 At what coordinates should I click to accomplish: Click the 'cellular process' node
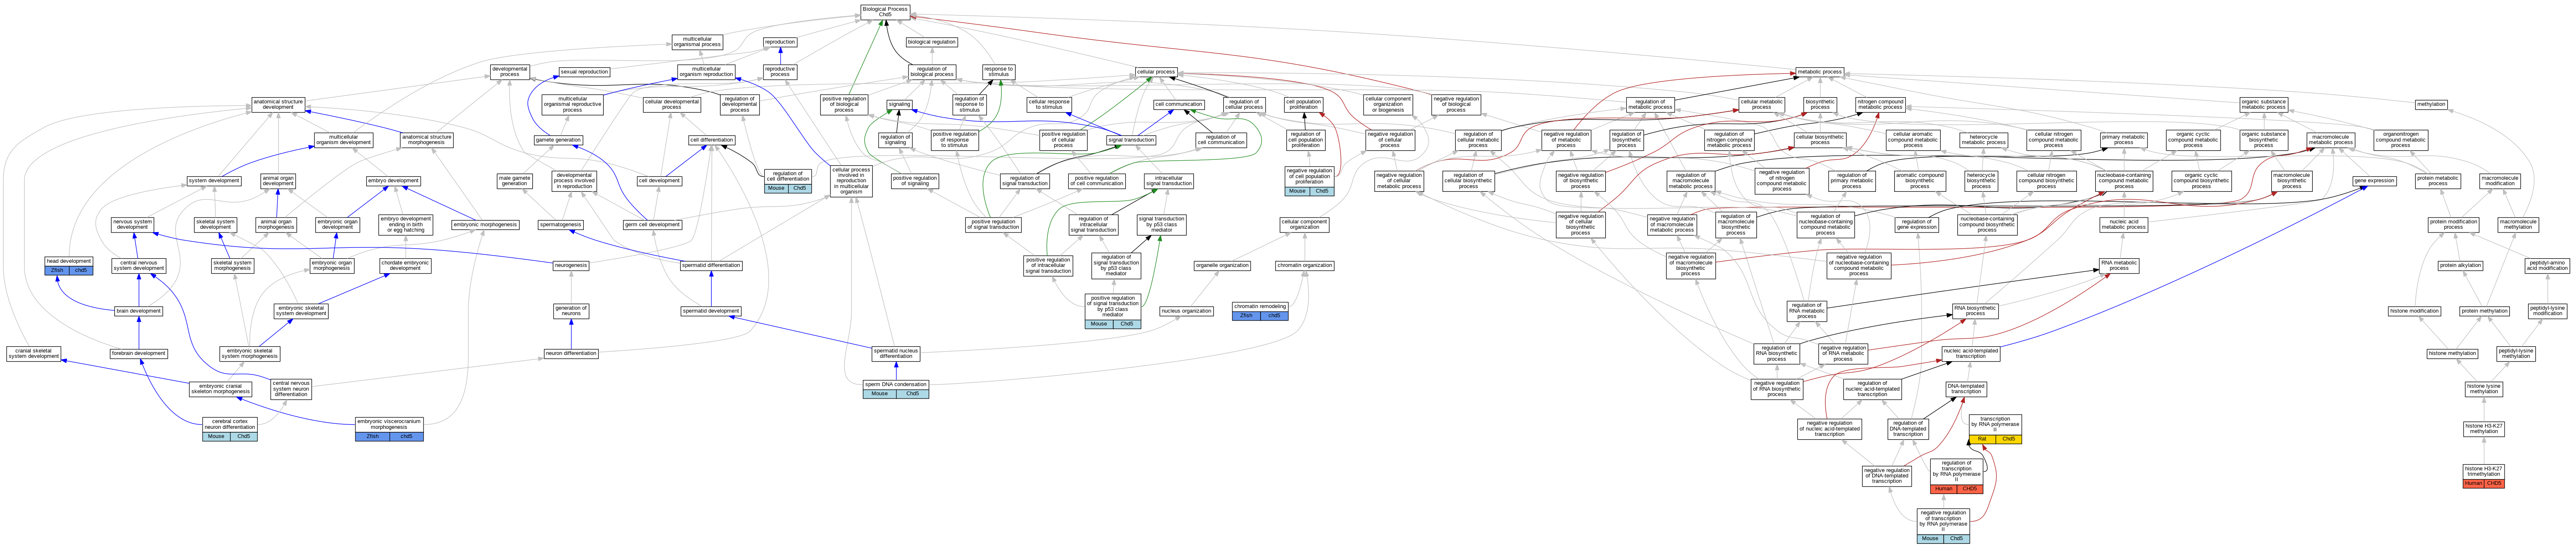click(1156, 72)
